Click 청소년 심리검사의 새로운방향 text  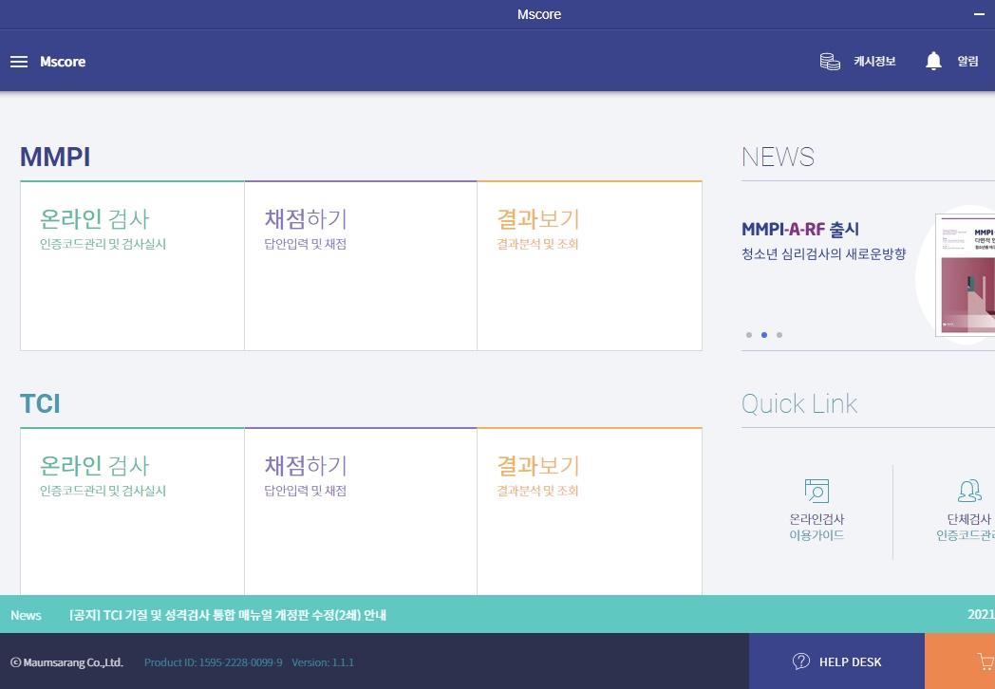click(x=824, y=253)
